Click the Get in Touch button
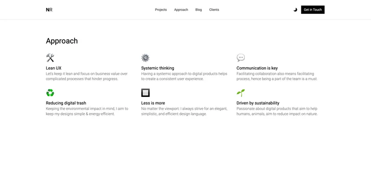This screenshot has height=172, width=371. 313,10
